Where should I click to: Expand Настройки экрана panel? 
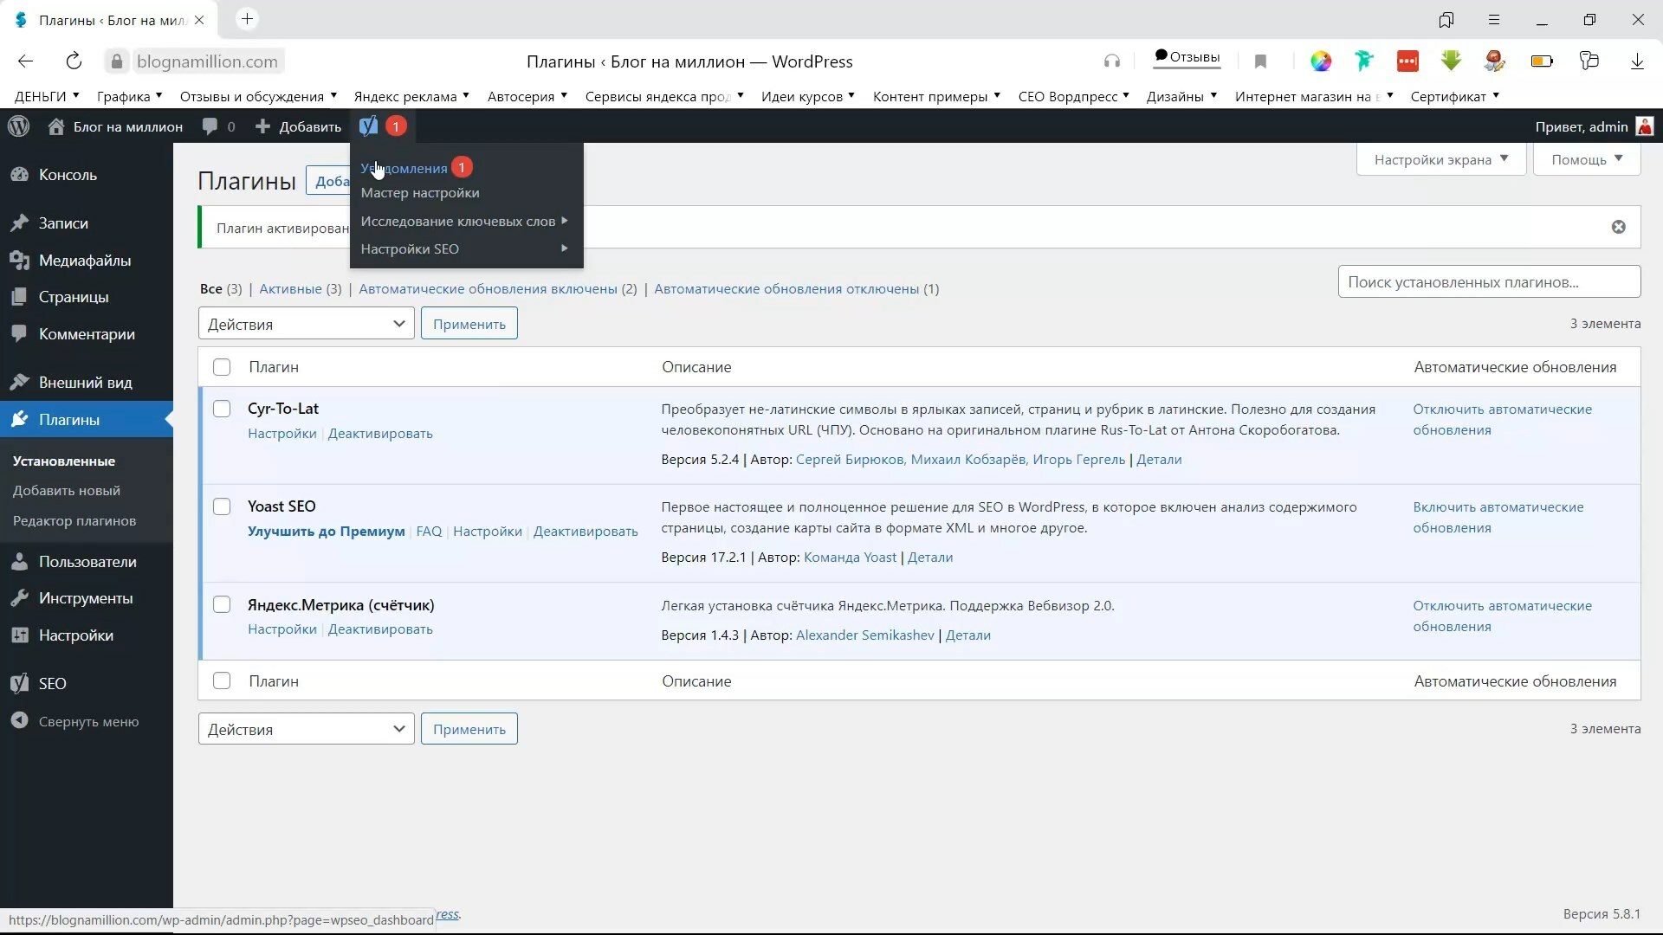pos(1441,159)
